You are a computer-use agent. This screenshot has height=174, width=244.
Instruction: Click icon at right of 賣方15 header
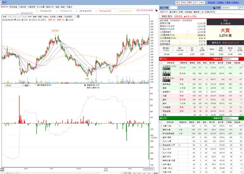point(240,118)
